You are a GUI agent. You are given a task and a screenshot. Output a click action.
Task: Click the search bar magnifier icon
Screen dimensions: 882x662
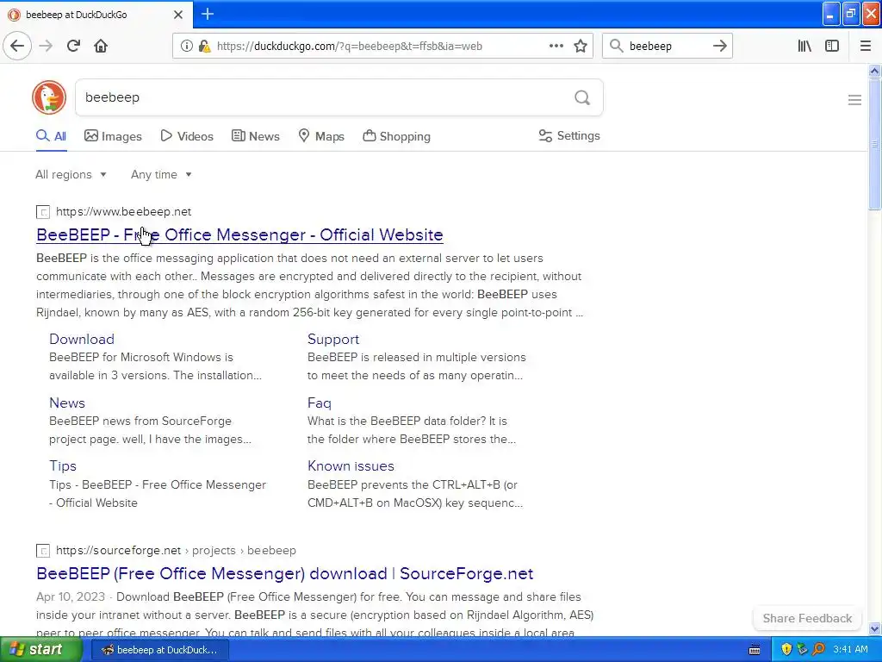pos(617,46)
